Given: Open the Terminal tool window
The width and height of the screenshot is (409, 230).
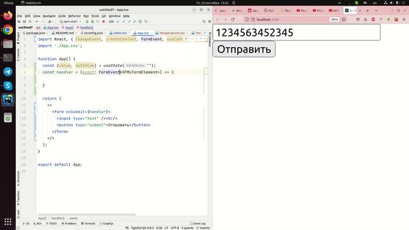Looking at the screenshot, I should 88,224.
